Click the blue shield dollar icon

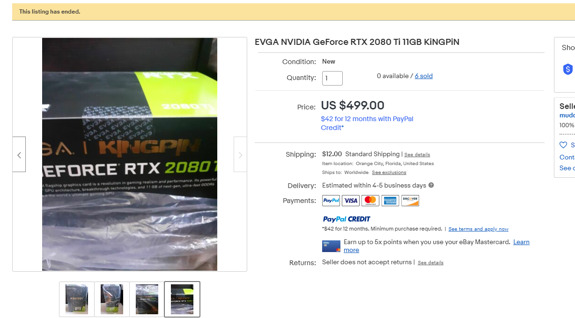click(568, 69)
